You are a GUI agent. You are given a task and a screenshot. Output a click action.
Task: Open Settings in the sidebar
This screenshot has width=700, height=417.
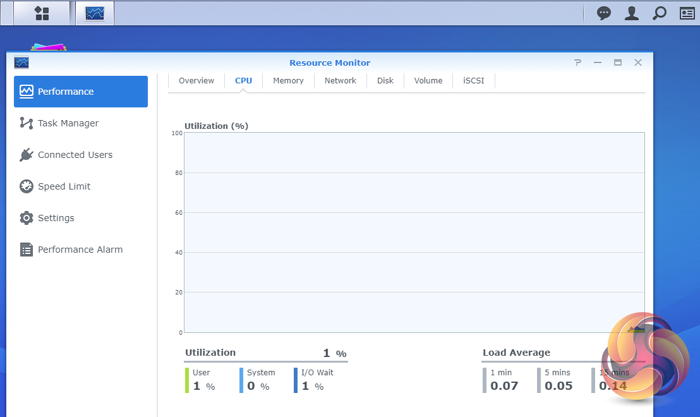[x=56, y=218]
